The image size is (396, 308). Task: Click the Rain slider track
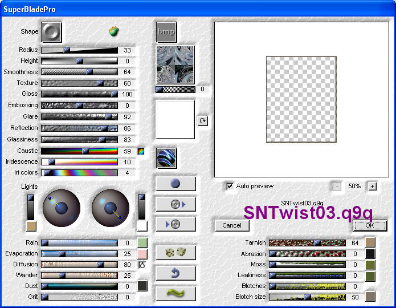pyautogui.click(x=79, y=243)
